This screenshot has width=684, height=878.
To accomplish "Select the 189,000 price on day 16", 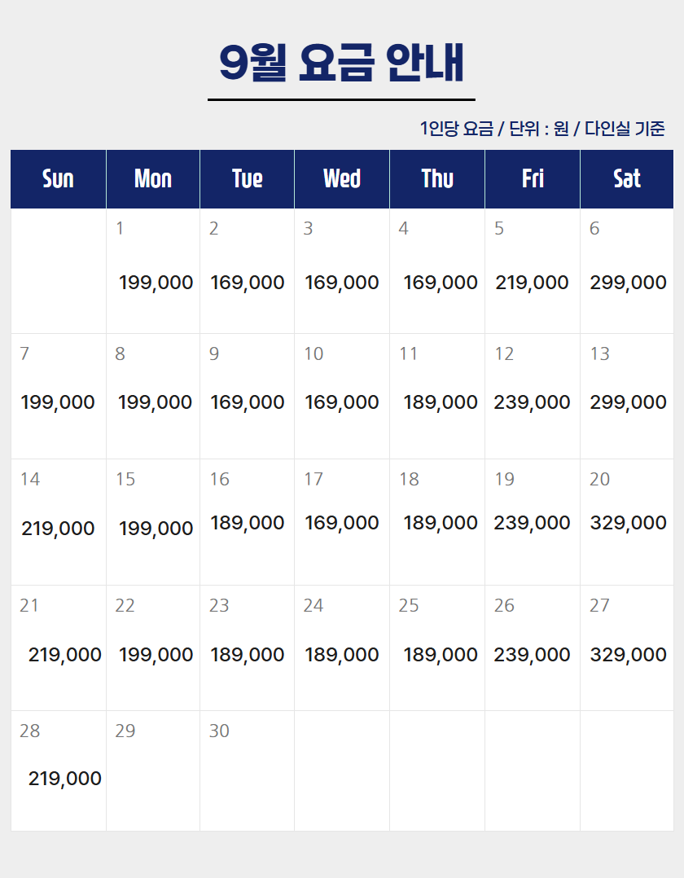I will coord(248,523).
